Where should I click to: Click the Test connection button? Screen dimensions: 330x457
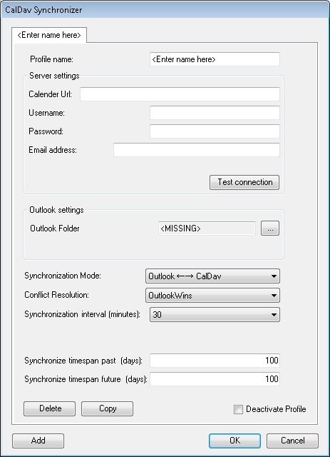click(x=244, y=182)
